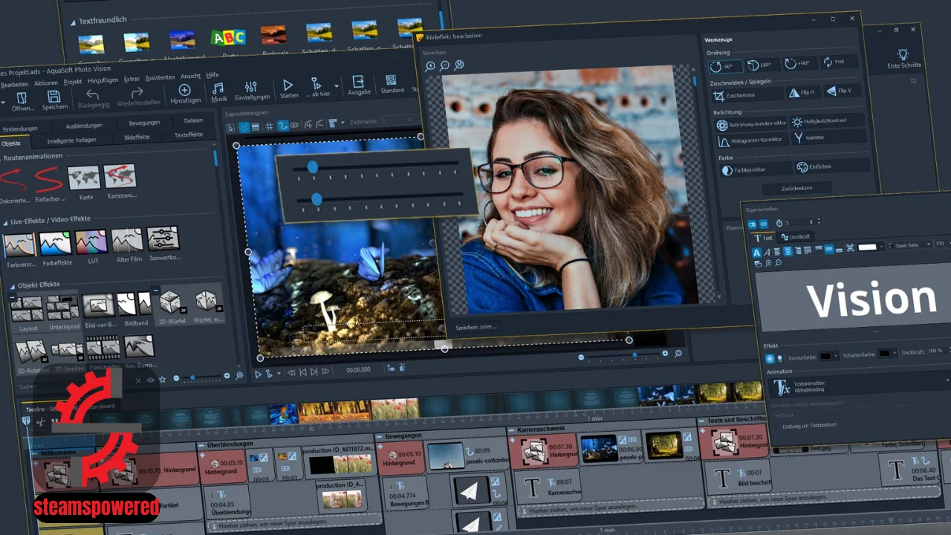Collapse the Textfreundlich section
The height and width of the screenshot is (535, 951).
coord(73,22)
